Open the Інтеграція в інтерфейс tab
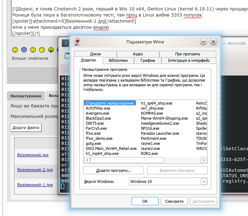 coord(189,60)
